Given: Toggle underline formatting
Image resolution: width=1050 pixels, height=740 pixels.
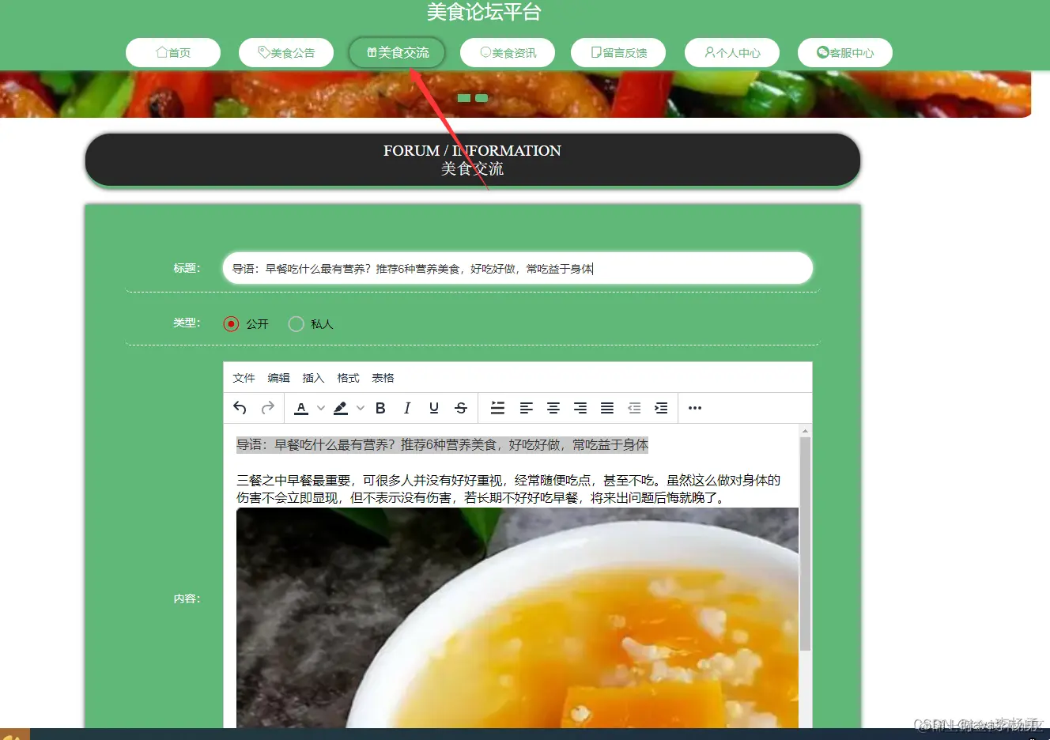Looking at the screenshot, I should coord(434,408).
